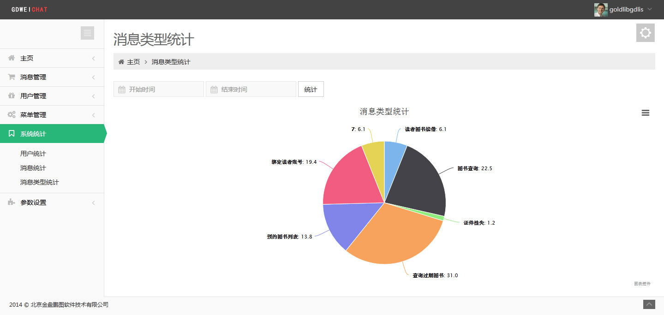The image size is (664, 315).
Task: Click the user avatar picture
Action: coord(600,10)
